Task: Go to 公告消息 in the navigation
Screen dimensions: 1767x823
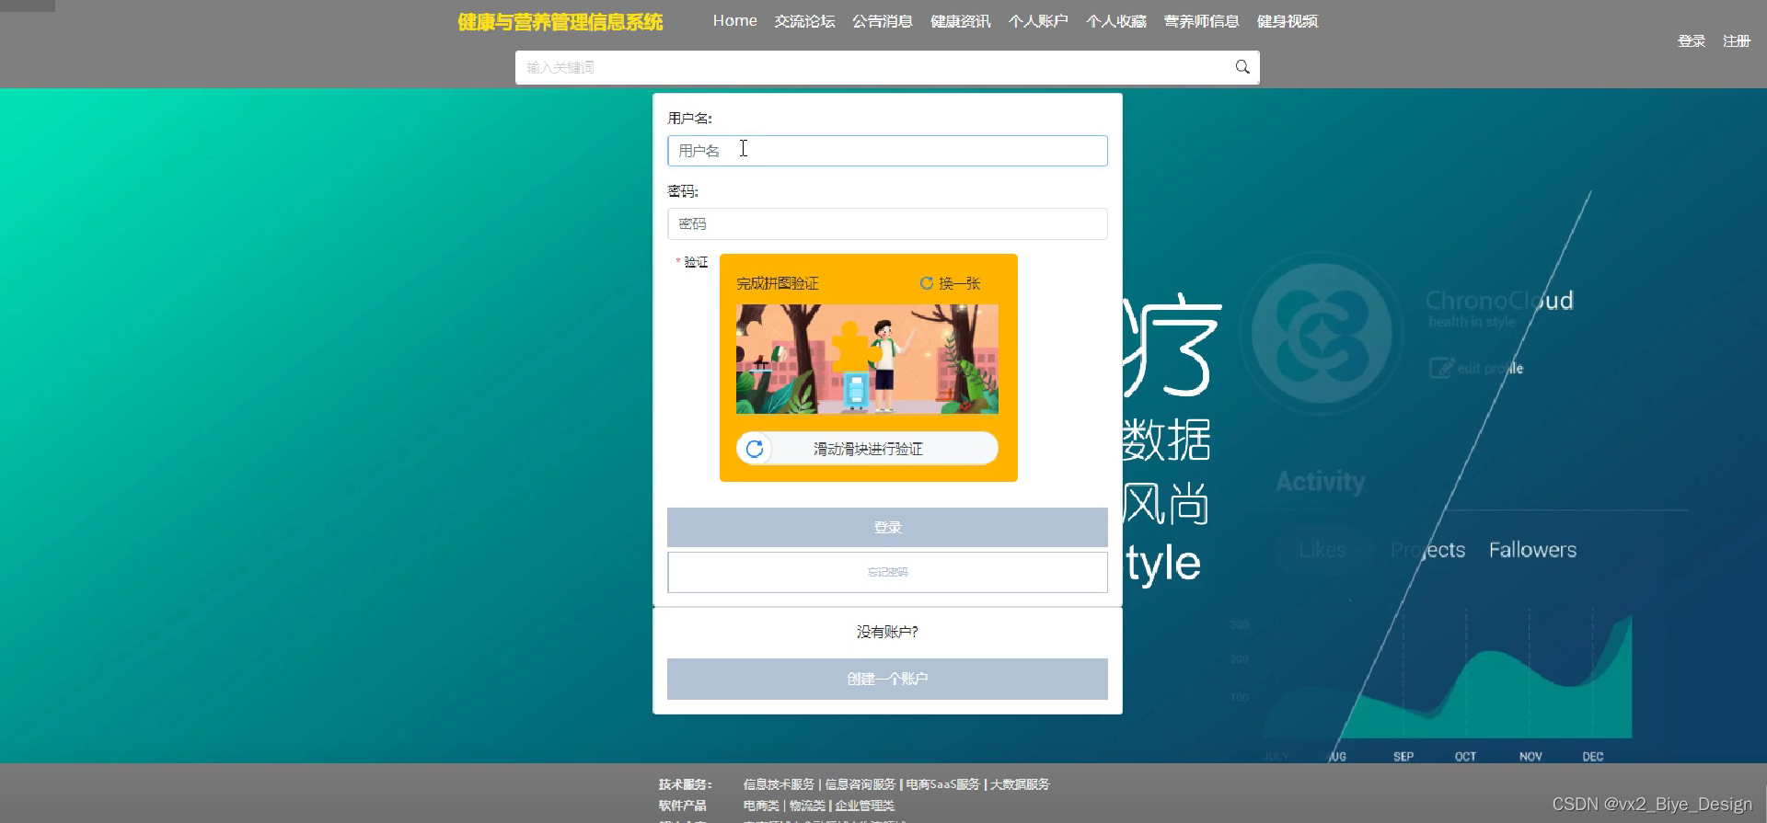Action: click(x=883, y=20)
